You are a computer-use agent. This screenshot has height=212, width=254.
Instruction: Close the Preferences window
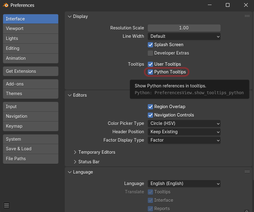pyautogui.click(x=246, y=5)
